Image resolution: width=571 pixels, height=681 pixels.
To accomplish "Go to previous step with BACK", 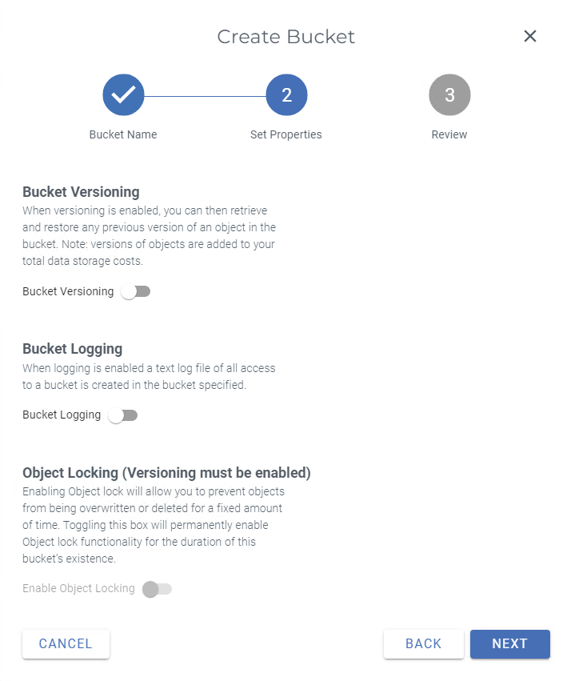I will click(x=423, y=643).
